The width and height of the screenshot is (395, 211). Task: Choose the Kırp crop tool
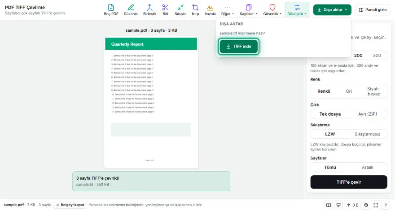195,10
